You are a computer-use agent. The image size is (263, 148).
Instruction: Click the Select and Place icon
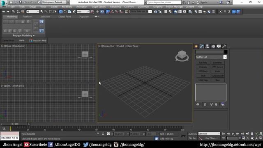click(74, 12)
